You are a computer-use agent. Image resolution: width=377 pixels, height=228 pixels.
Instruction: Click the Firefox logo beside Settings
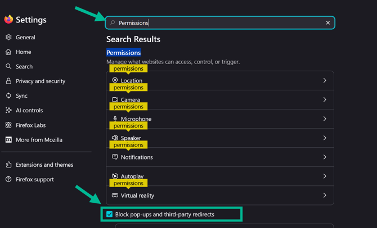click(x=8, y=20)
